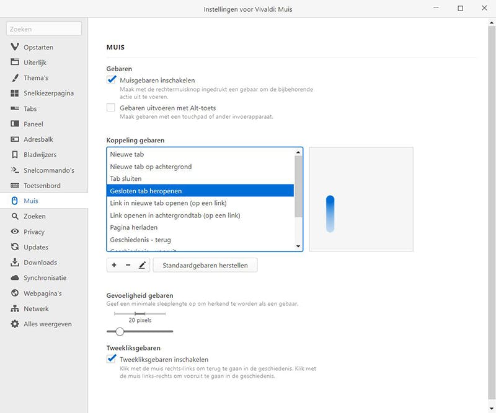Click the Vivaldi logo icon beside Opstarten

coord(14,47)
